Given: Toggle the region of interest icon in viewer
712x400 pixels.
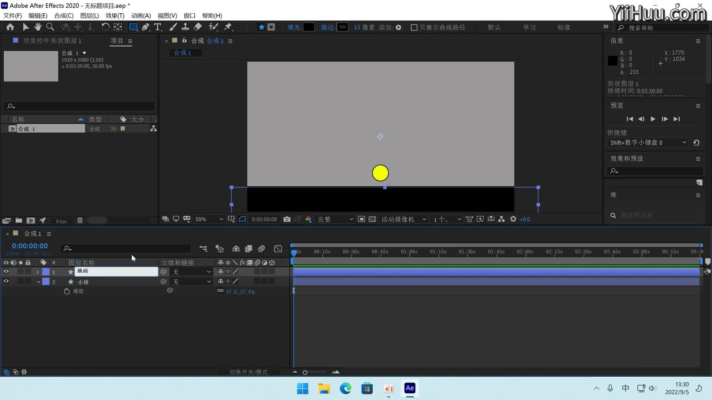Looking at the screenshot, I should pyautogui.click(x=362, y=219).
